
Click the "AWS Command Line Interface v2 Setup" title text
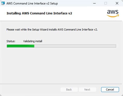[32, 3]
